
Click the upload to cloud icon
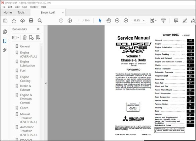coord(22,21)
